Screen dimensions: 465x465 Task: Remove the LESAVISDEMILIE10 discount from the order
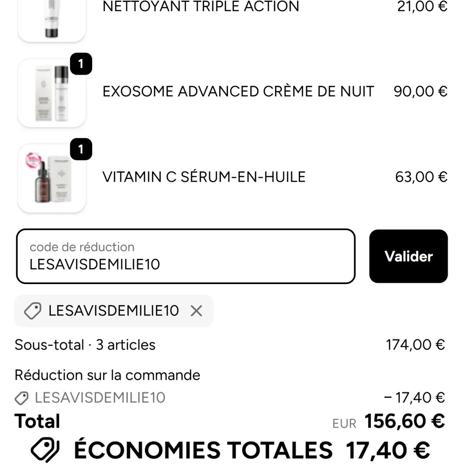(x=196, y=311)
